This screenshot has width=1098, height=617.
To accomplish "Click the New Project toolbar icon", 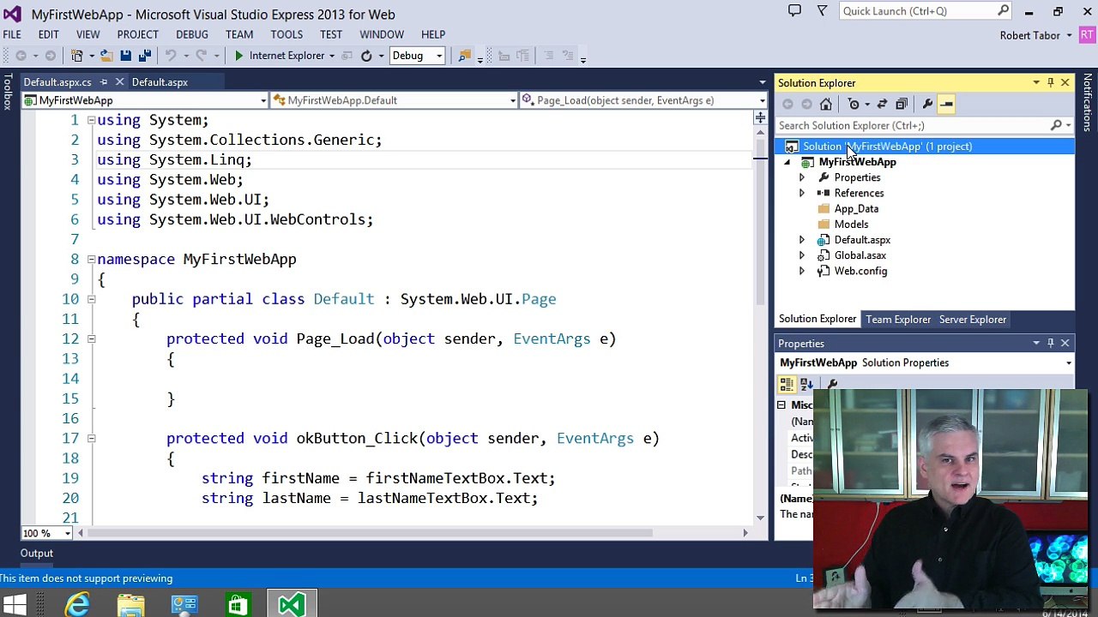I will tap(76, 56).
